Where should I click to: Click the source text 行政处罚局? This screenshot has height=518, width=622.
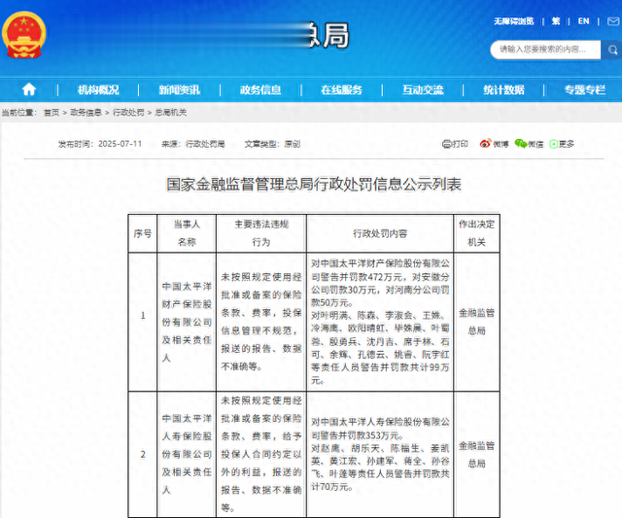pos(205,144)
